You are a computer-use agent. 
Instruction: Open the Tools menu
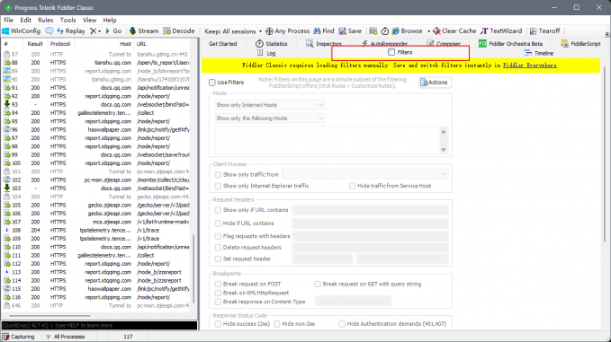[67, 20]
